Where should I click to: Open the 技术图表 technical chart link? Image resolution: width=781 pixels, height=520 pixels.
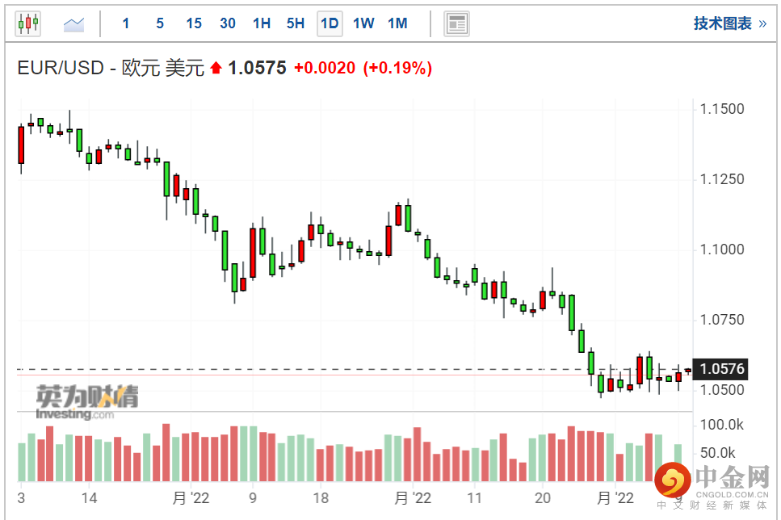point(722,23)
